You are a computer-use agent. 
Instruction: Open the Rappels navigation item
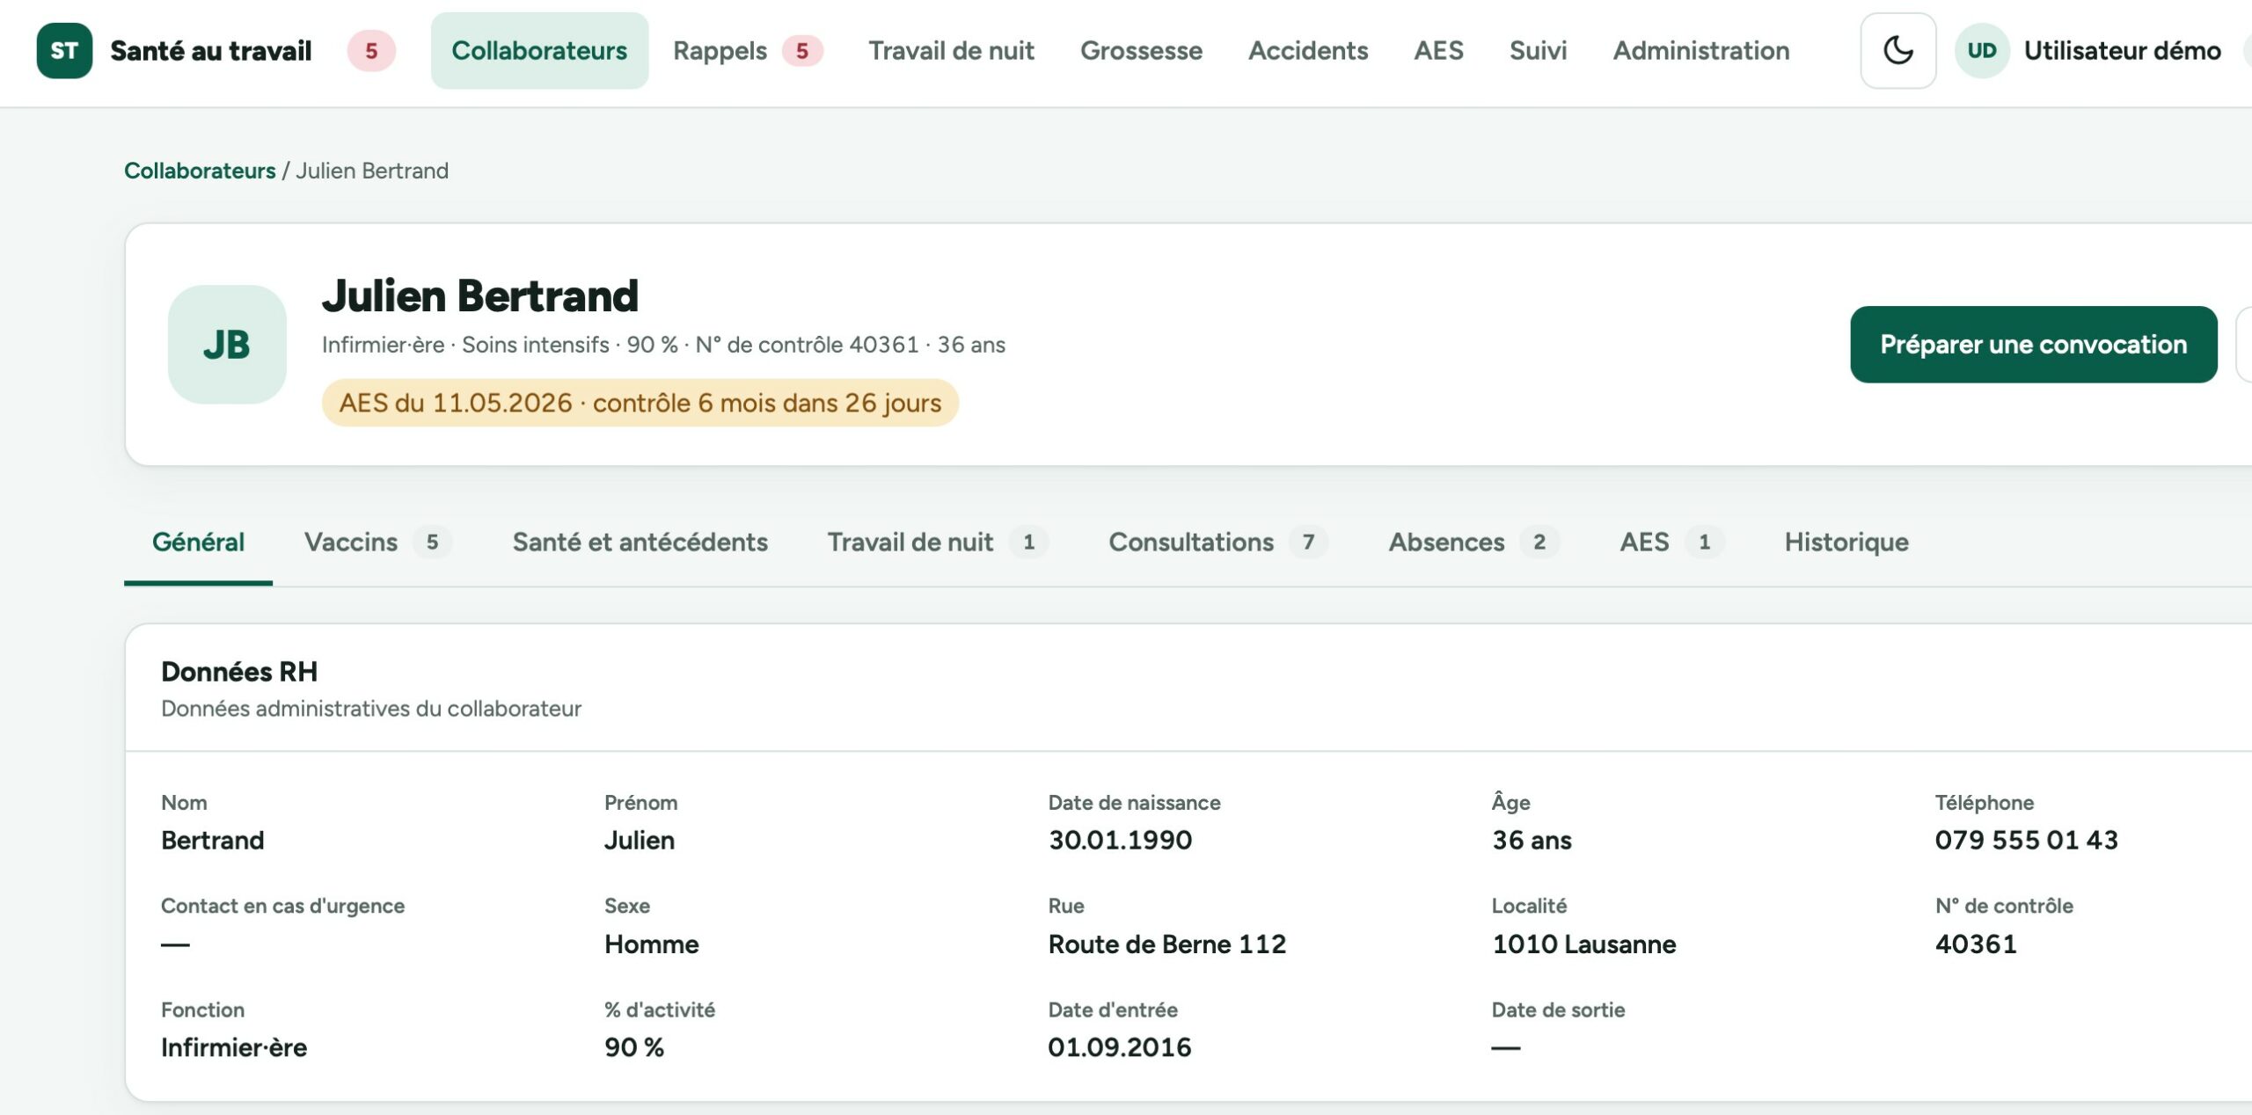pyautogui.click(x=747, y=50)
